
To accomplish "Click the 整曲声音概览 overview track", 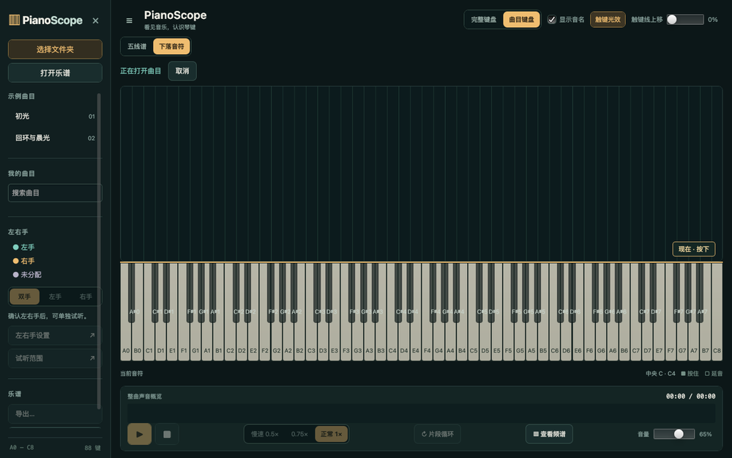I will point(421,413).
